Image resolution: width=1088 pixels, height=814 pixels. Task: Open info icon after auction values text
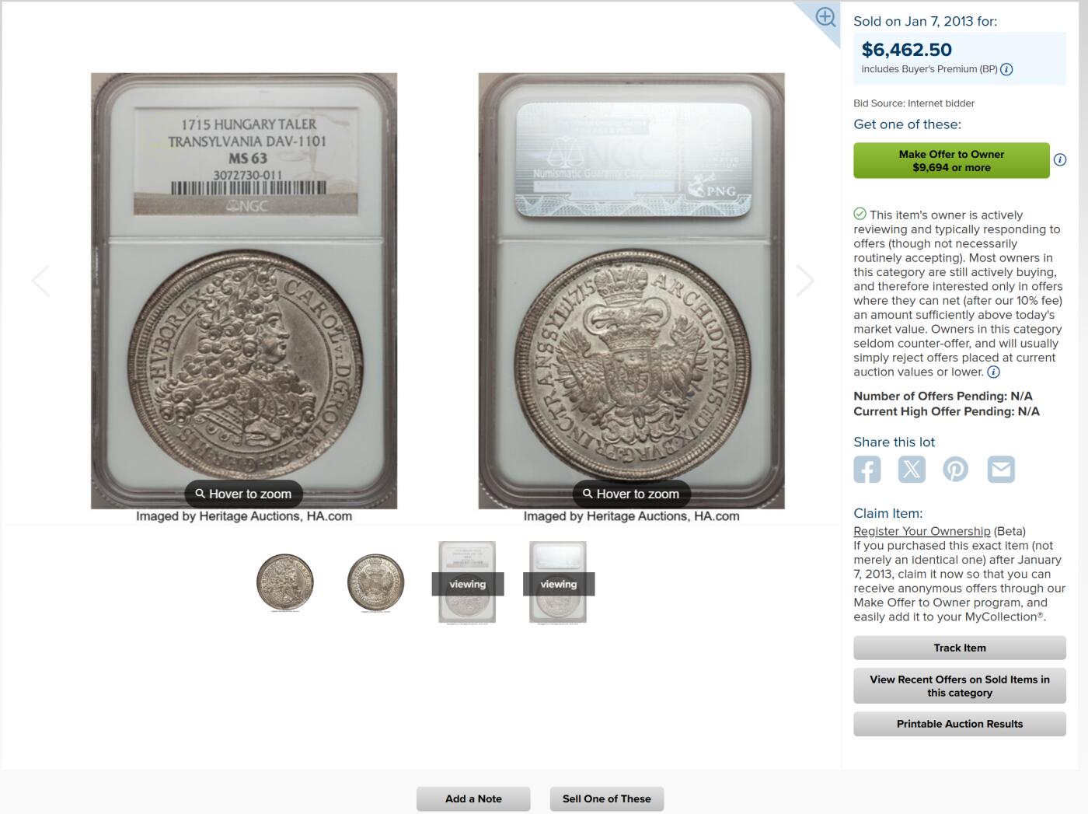point(993,372)
